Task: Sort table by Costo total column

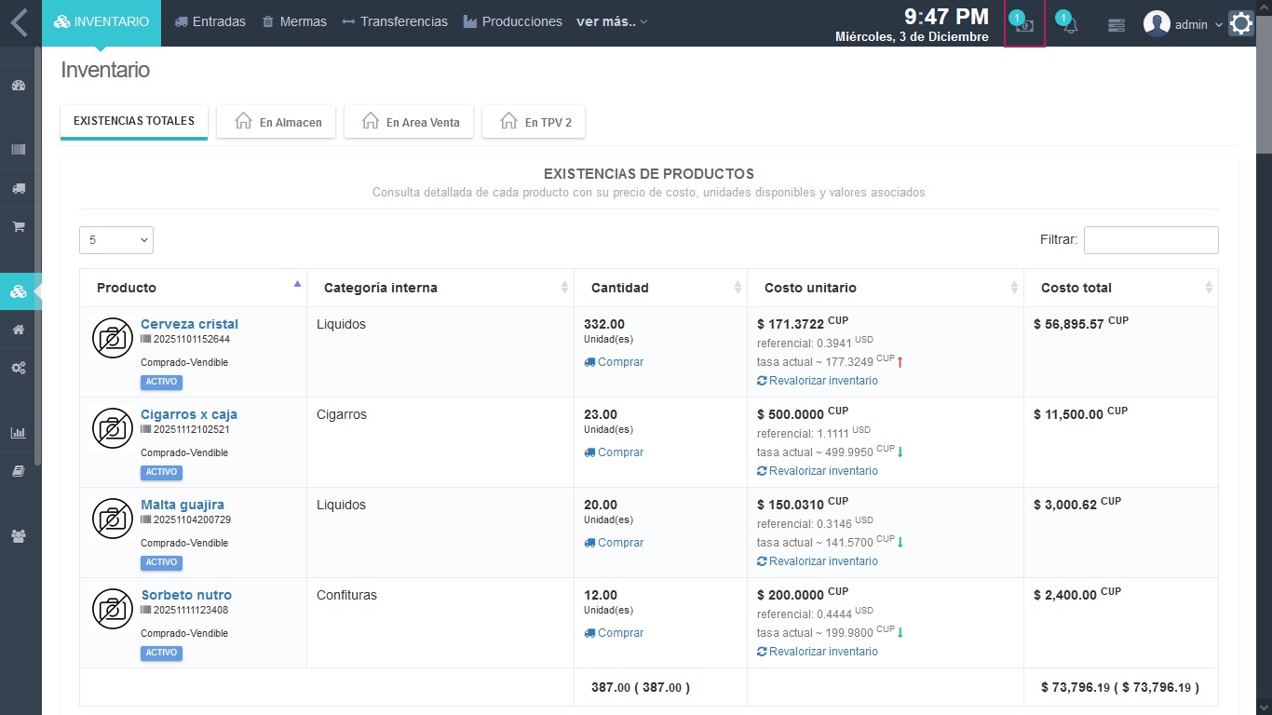Action: 1120,288
